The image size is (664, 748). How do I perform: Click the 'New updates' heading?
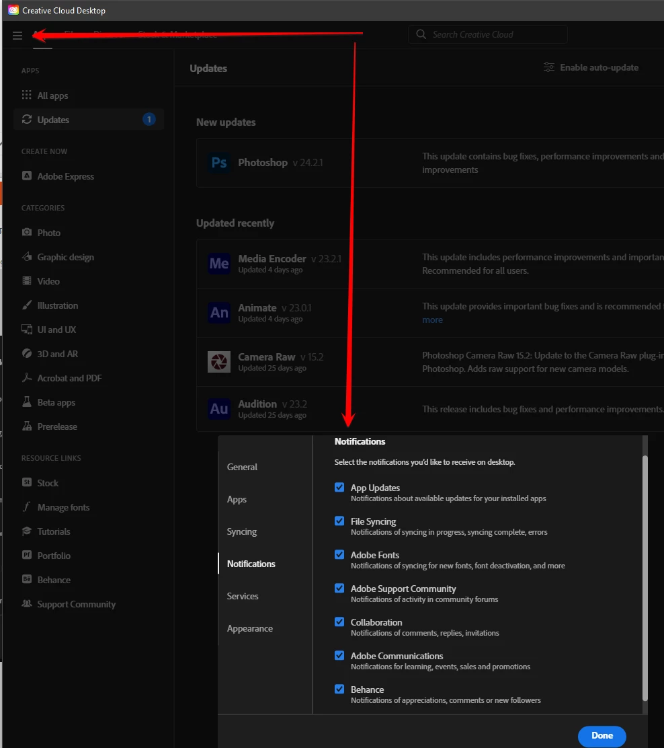226,122
